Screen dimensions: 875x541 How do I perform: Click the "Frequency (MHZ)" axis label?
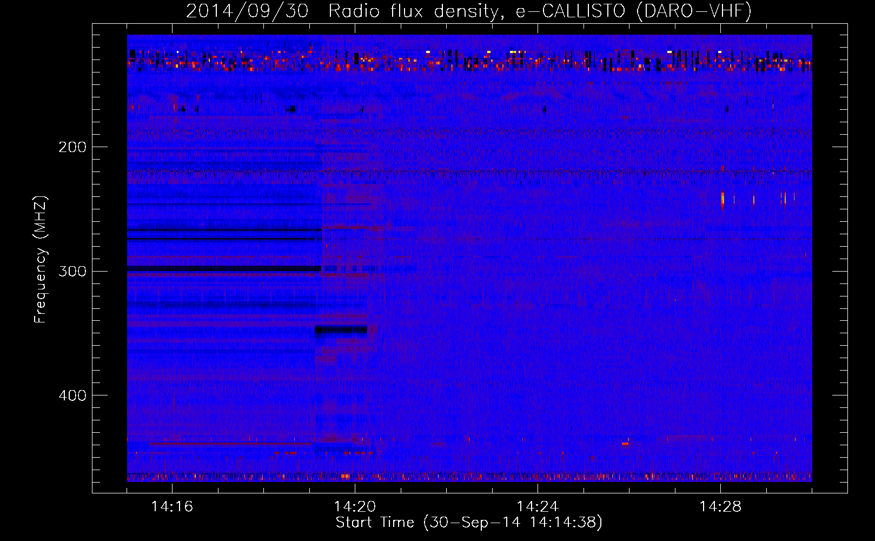(41, 260)
